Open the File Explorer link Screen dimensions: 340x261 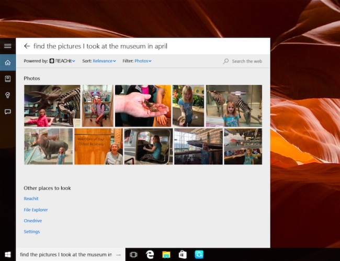36,210
